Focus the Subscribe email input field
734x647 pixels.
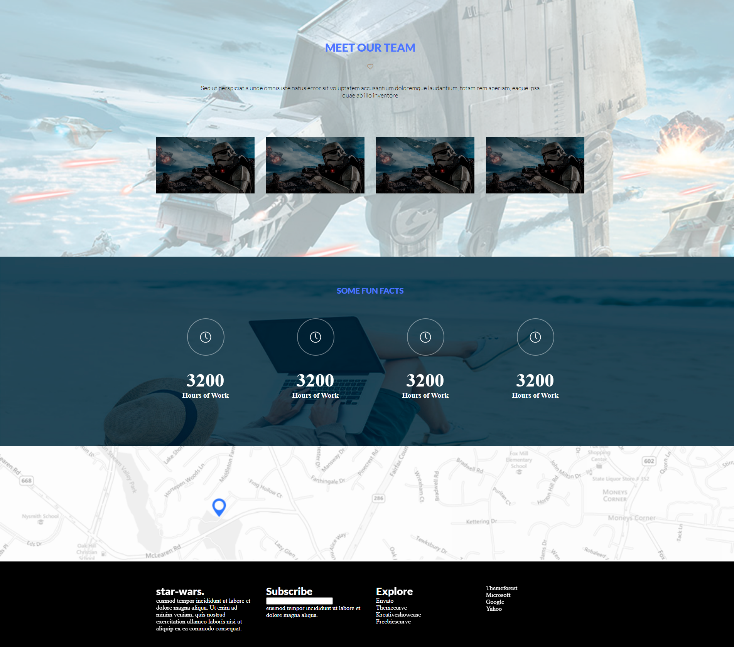coord(299,601)
